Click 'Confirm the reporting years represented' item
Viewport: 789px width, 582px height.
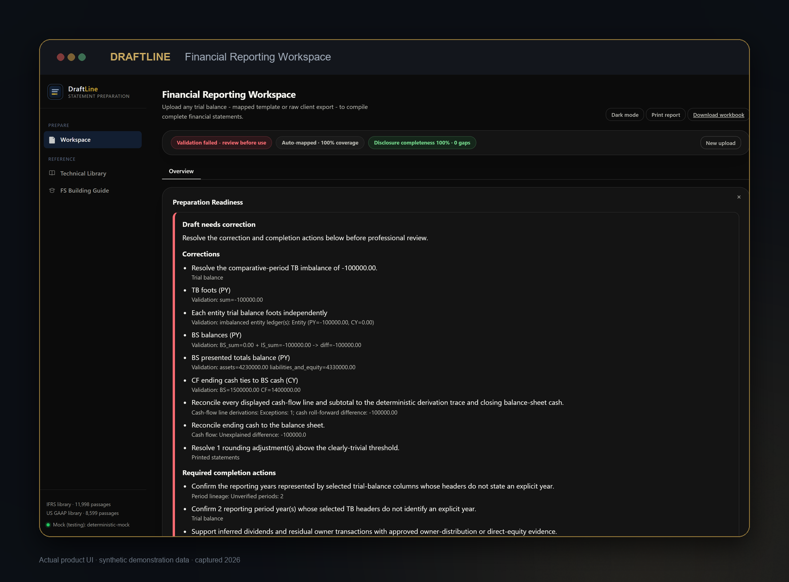pos(373,486)
